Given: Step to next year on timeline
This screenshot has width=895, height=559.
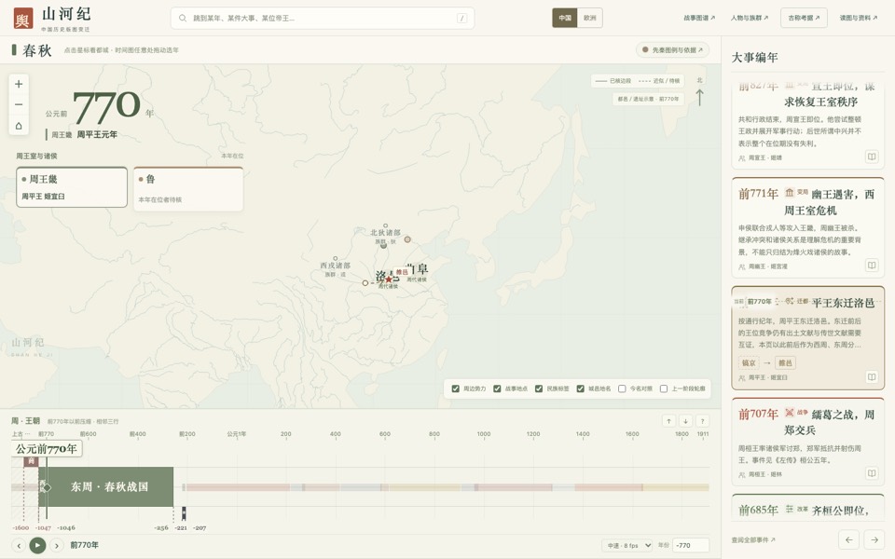Looking at the screenshot, I should [x=57, y=545].
